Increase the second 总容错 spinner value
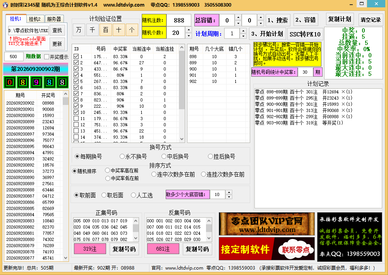 pyautogui.click(x=261, y=17)
